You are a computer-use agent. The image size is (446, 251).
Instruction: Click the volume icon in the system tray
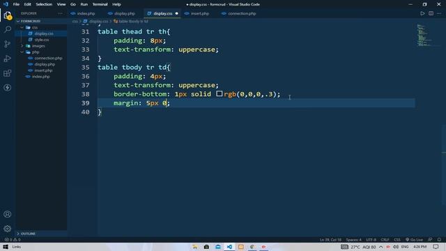point(396,247)
